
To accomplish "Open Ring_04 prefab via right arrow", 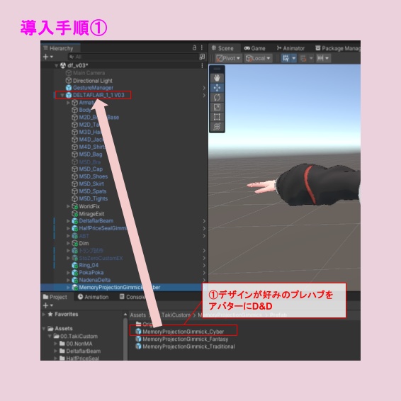I will (x=204, y=266).
